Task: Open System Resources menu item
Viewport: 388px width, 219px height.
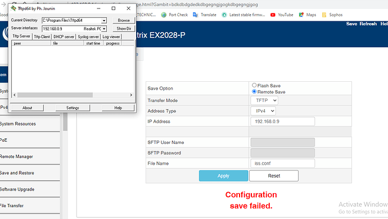Action: (x=30, y=124)
